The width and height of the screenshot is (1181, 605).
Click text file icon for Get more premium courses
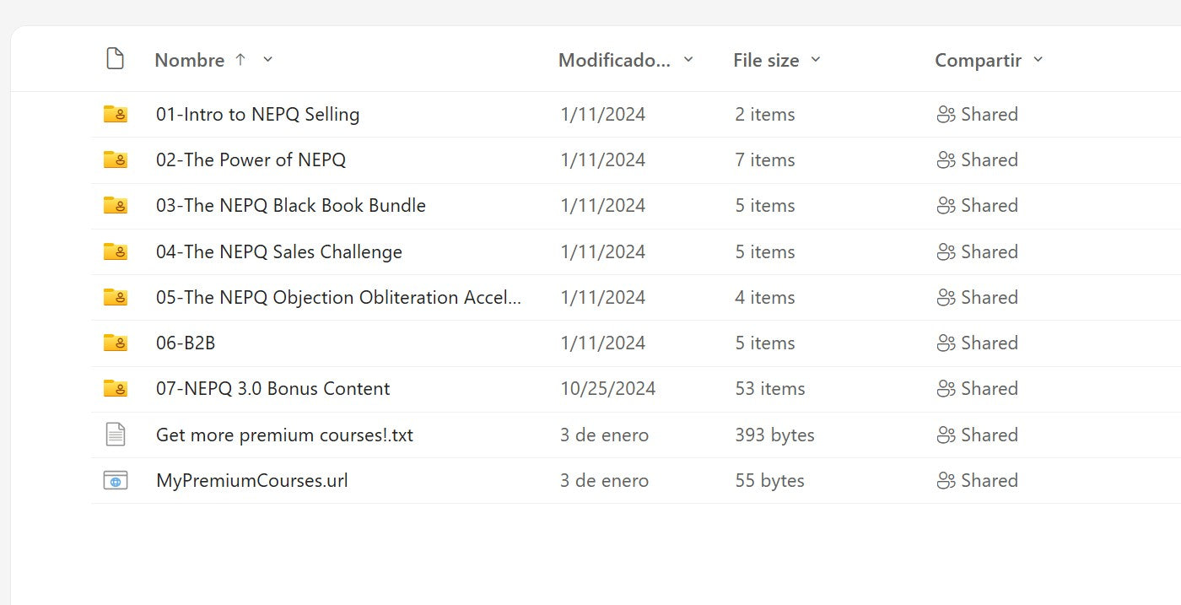[116, 435]
